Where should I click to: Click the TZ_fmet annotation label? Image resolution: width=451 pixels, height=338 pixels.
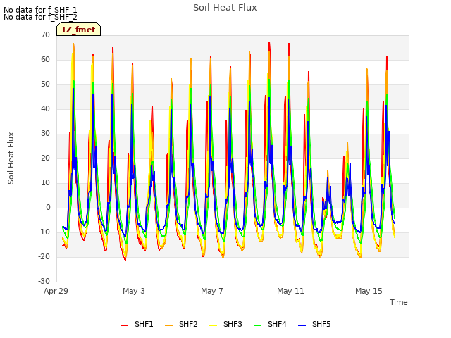click(x=78, y=30)
